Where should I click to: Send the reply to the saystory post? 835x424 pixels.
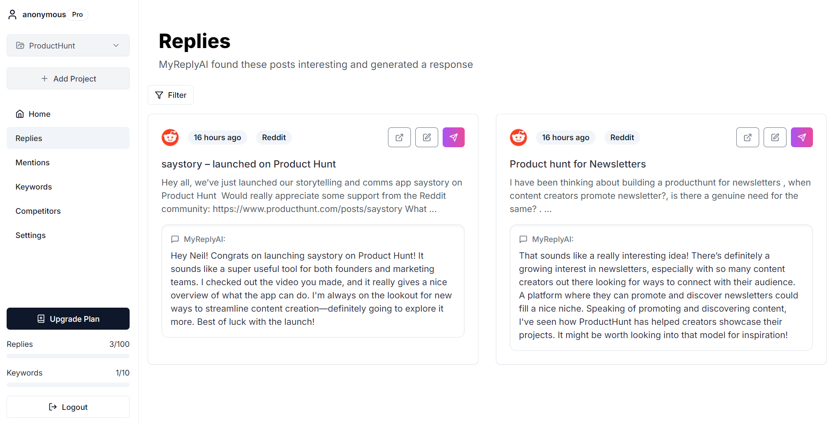(453, 138)
